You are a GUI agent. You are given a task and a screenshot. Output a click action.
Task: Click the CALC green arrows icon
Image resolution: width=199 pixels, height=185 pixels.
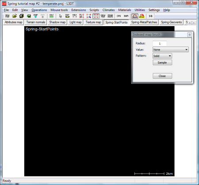pos(51,16)
